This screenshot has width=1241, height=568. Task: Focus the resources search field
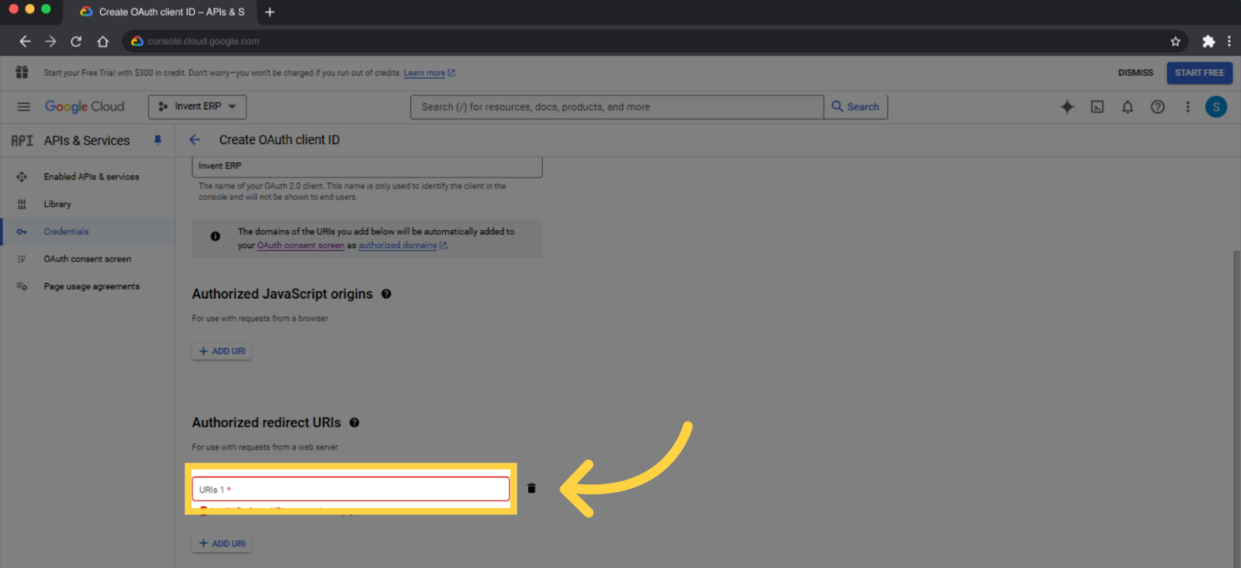click(617, 107)
